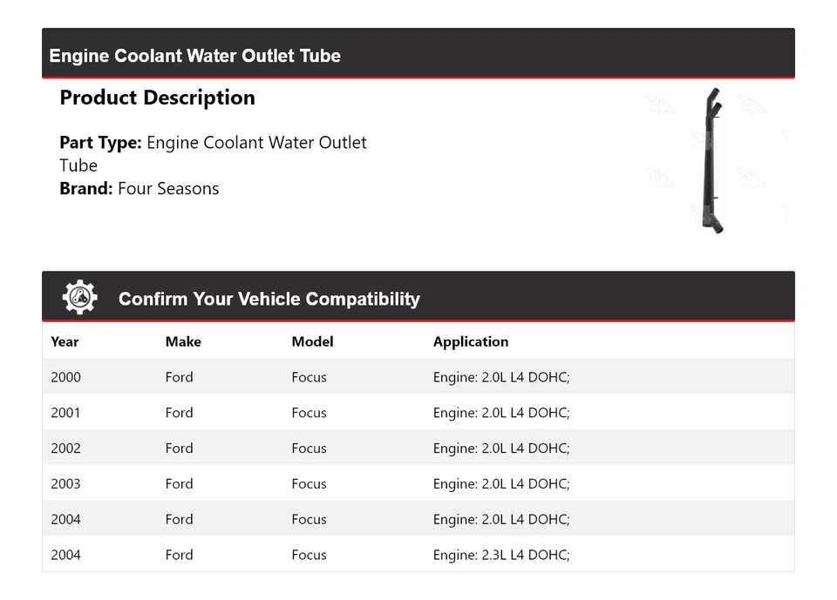The image size is (837, 600).
Task: Click the Part Type label
Action: (x=100, y=142)
